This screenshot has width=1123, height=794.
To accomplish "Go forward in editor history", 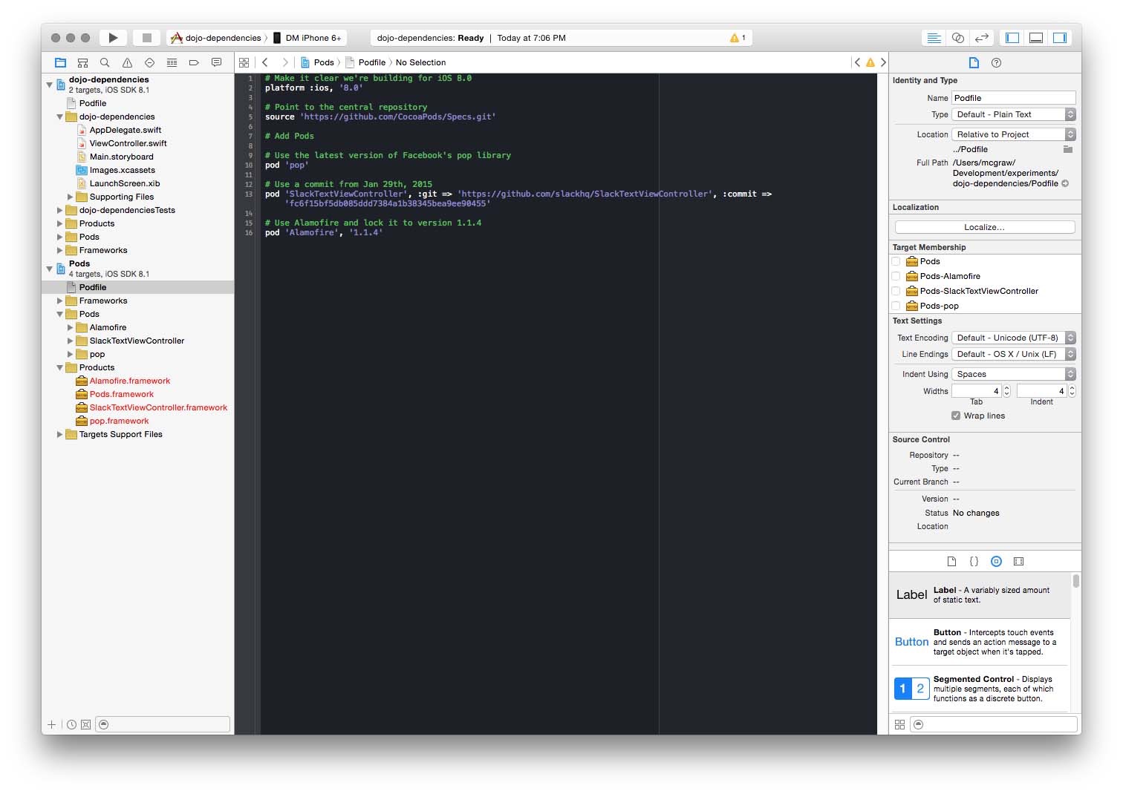I will click(x=285, y=62).
